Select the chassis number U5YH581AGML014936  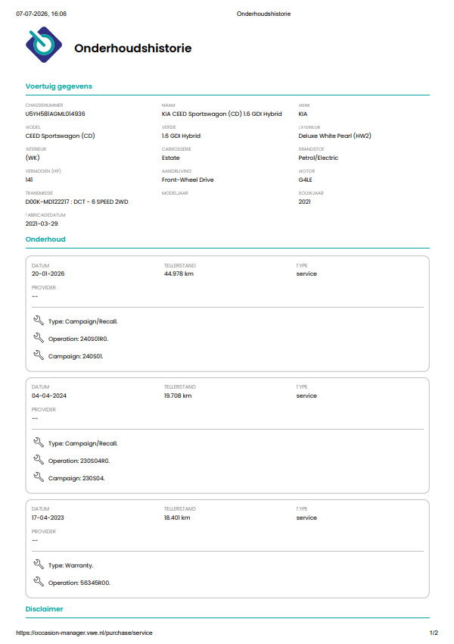coord(55,114)
